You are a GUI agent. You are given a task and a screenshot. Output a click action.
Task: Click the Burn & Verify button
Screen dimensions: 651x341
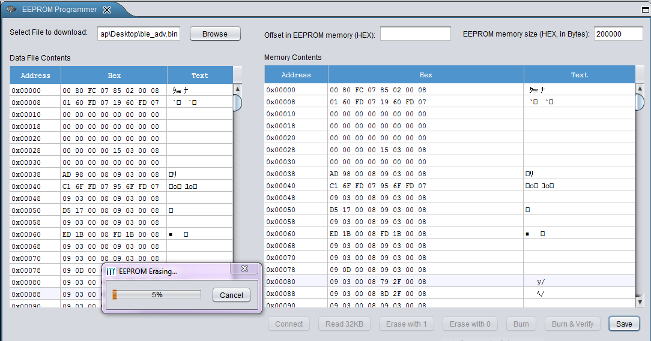point(572,324)
